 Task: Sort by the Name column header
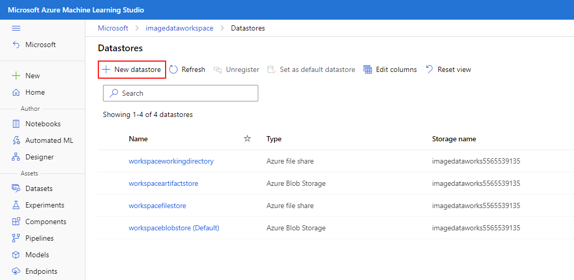[138, 139]
